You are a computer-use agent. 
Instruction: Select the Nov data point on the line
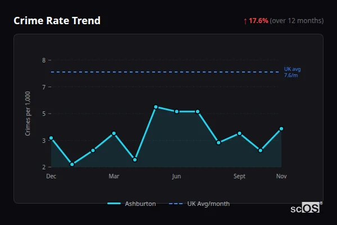coord(281,129)
